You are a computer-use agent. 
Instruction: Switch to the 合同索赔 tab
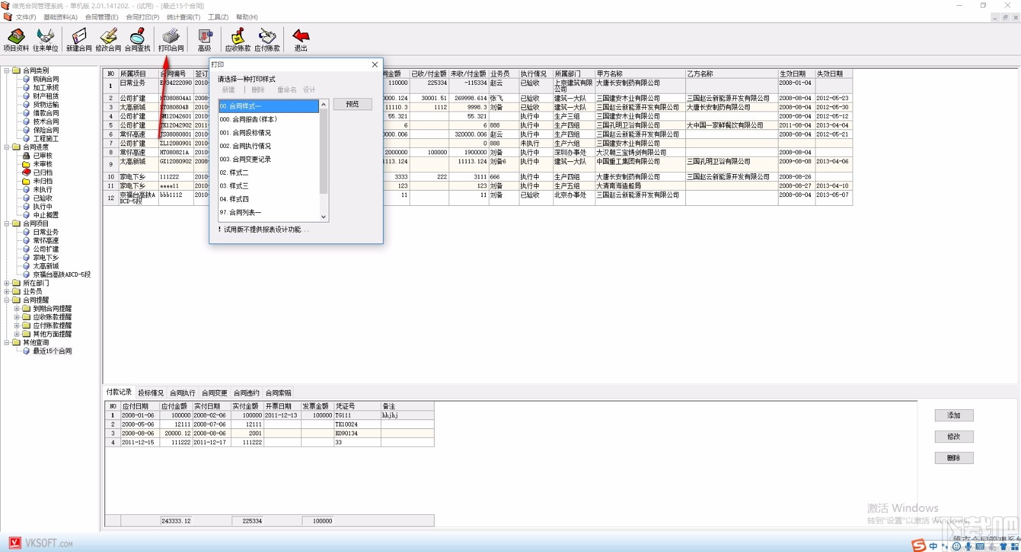278,393
